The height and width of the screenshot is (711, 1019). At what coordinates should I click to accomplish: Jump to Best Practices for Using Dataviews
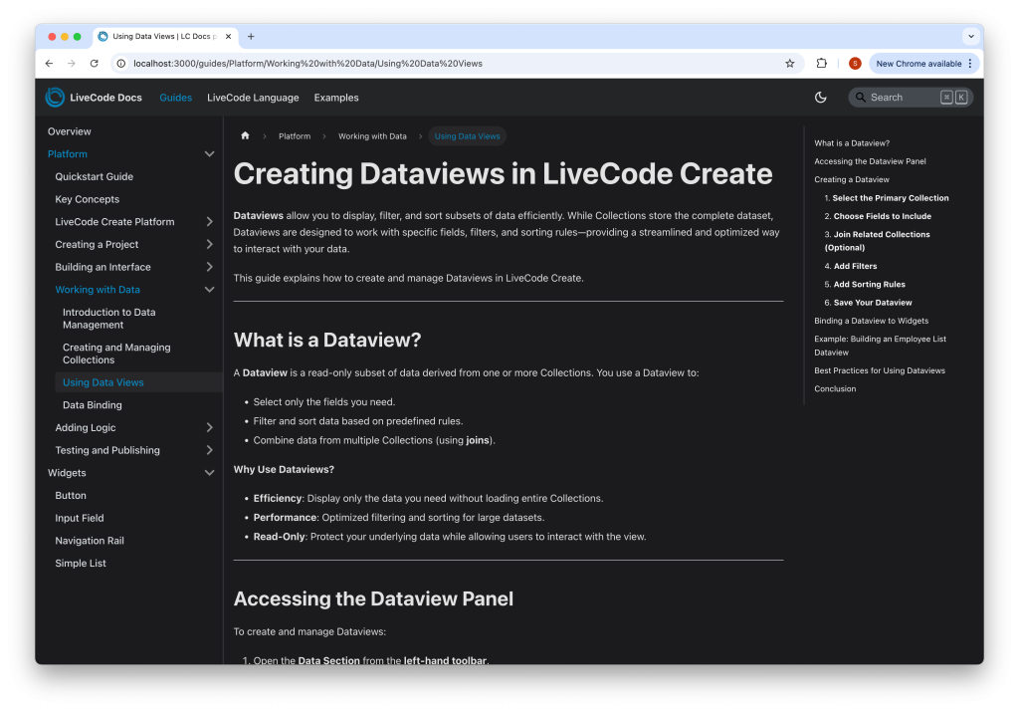880,370
